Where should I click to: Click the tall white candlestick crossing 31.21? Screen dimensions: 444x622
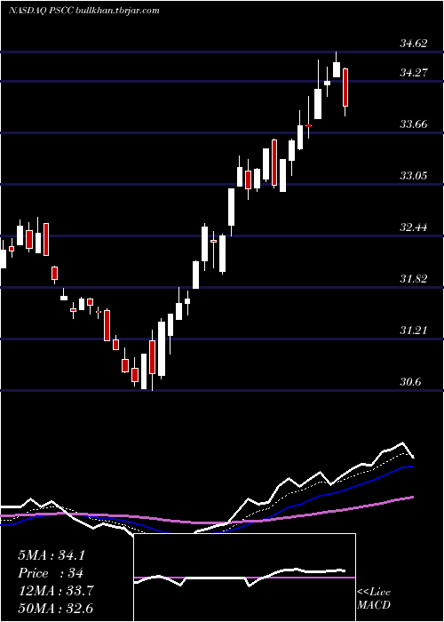(x=162, y=348)
